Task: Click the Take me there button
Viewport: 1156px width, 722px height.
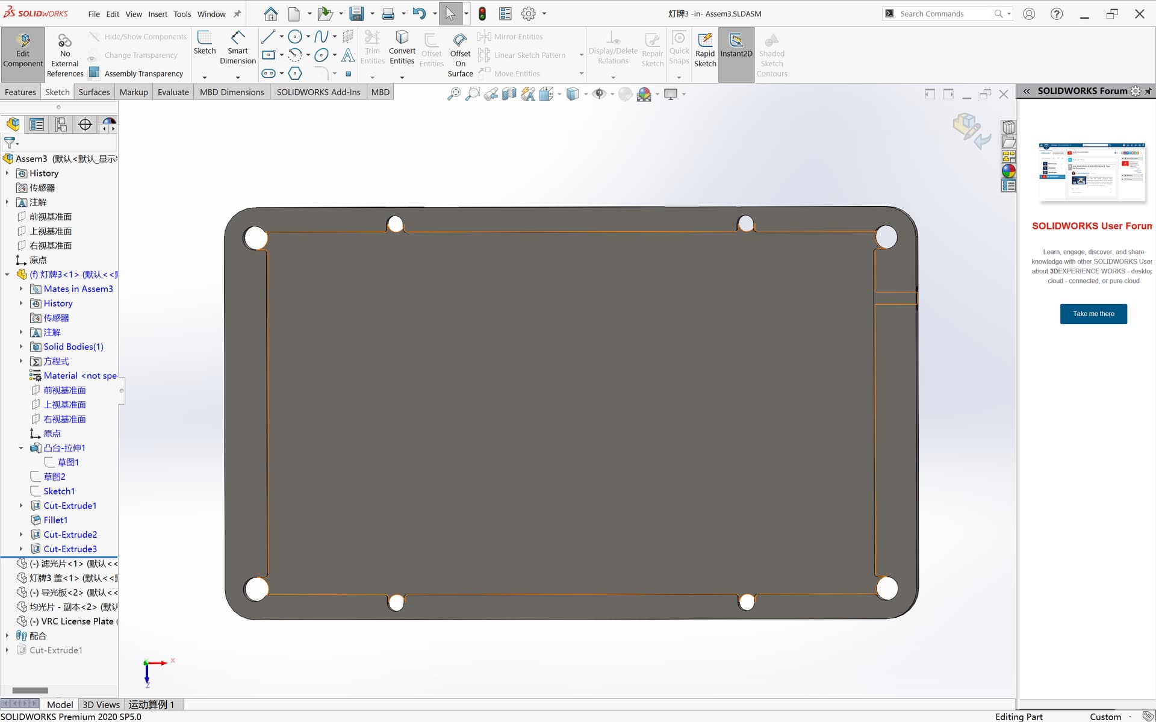Action: tap(1093, 314)
